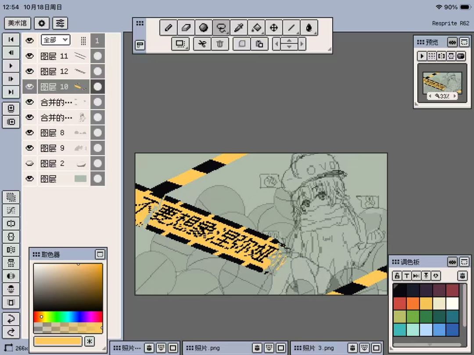Collapse the 取色器 panel with its header button

coord(100,255)
